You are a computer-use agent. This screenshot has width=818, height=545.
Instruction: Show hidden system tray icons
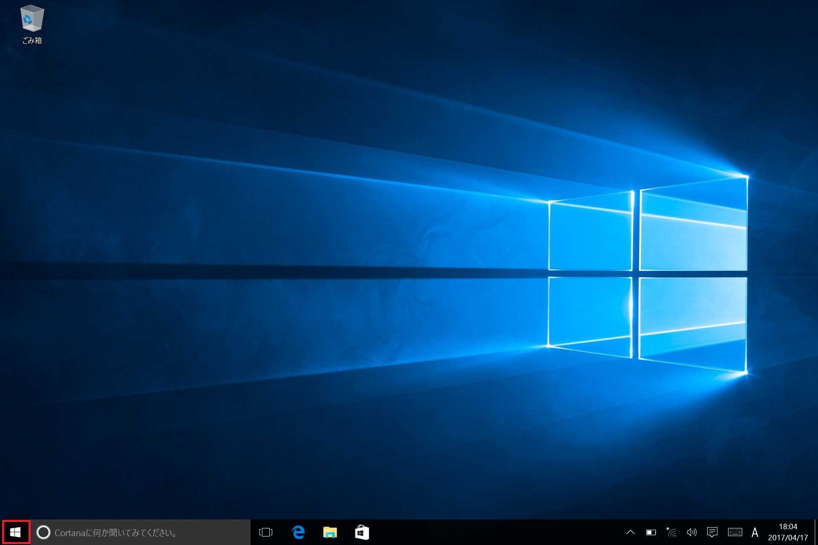click(631, 532)
